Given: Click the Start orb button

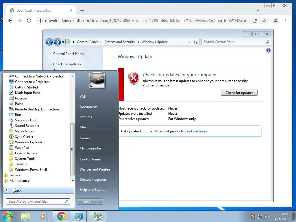Looking at the screenshot, I should pyautogui.click(x=8, y=216).
